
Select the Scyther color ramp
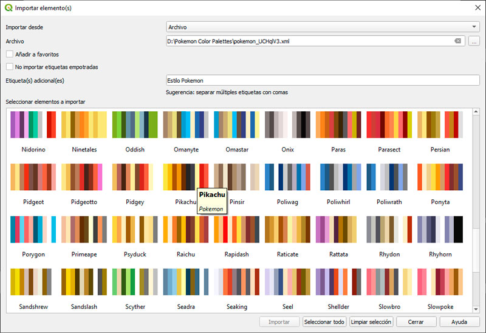[135, 282]
